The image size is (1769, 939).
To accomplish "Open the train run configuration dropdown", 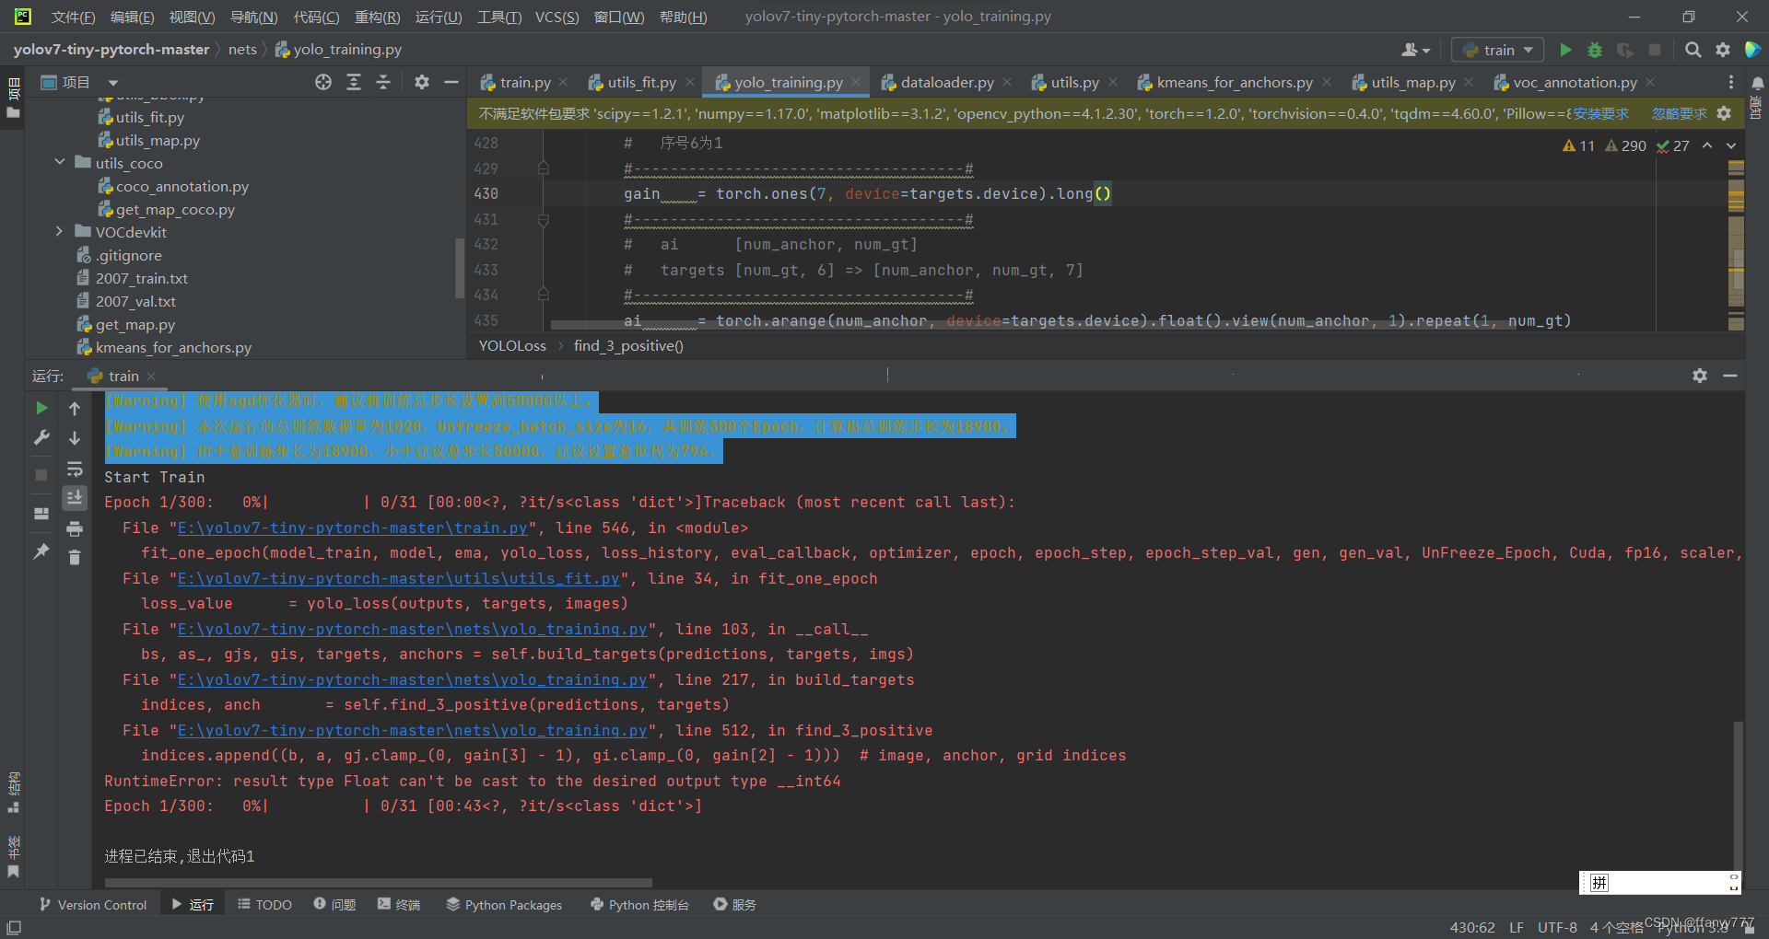I will click(x=1498, y=50).
